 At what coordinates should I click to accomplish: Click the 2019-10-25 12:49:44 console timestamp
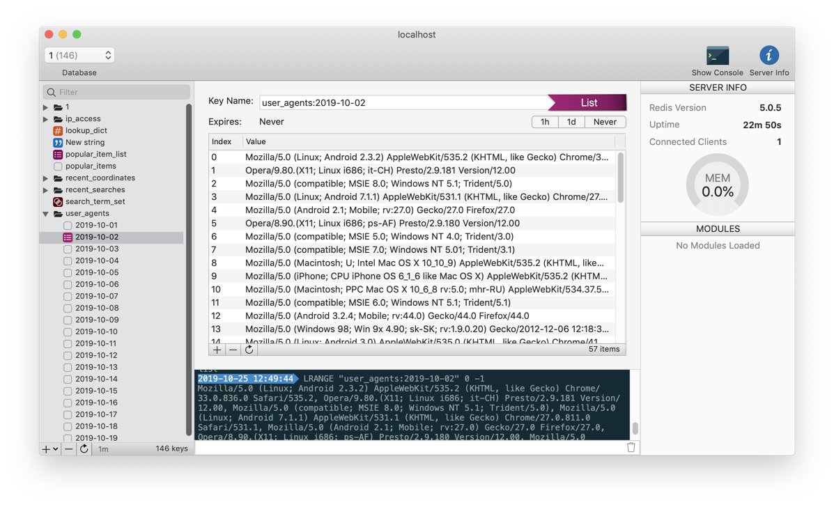[x=245, y=378]
